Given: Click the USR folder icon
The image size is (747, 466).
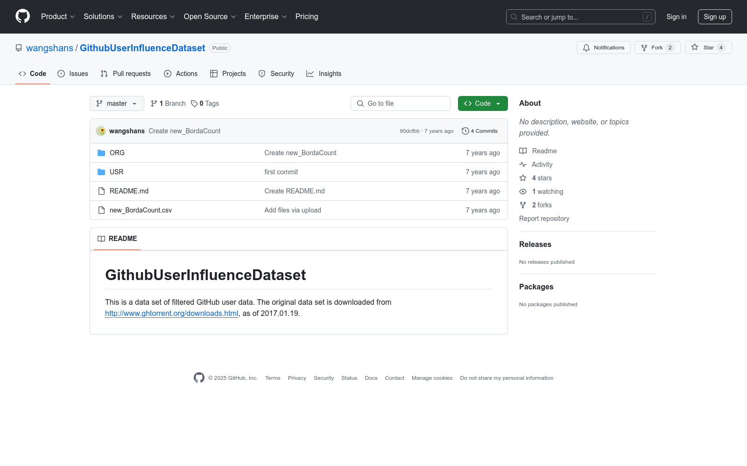Looking at the screenshot, I should tap(101, 172).
